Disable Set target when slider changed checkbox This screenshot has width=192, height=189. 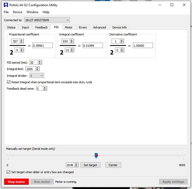[x=8, y=172]
